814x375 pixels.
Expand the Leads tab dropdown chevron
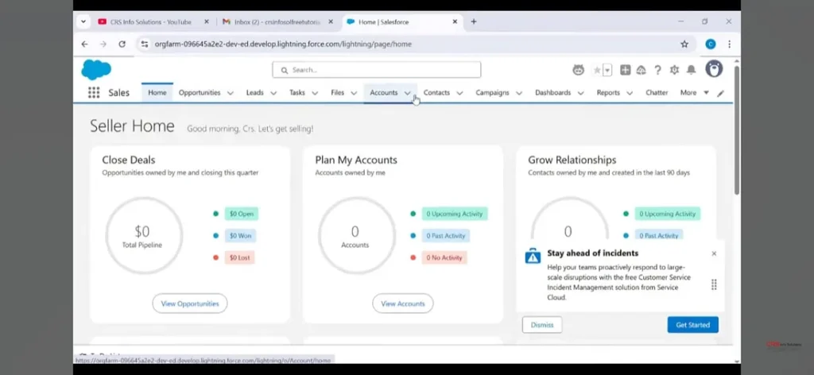coord(273,93)
